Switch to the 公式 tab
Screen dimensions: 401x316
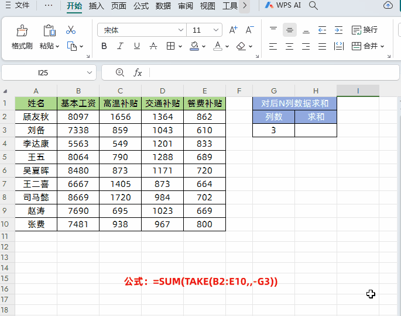point(141,6)
